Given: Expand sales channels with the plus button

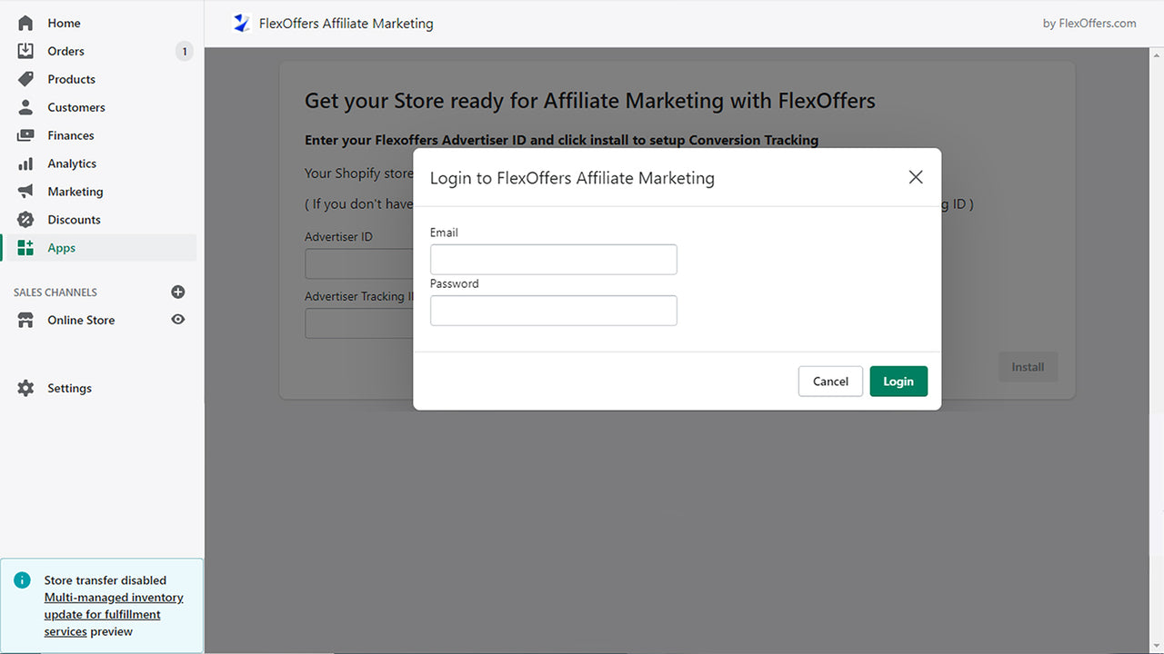Looking at the screenshot, I should pyautogui.click(x=178, y=292).
